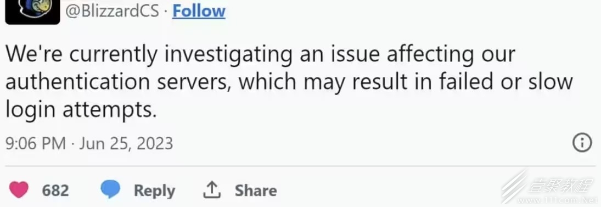
Task: Click the tweet text about authentication servers
Action: [x=289, y=82]
